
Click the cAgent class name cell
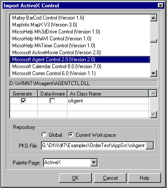click(x=108, y=101)
